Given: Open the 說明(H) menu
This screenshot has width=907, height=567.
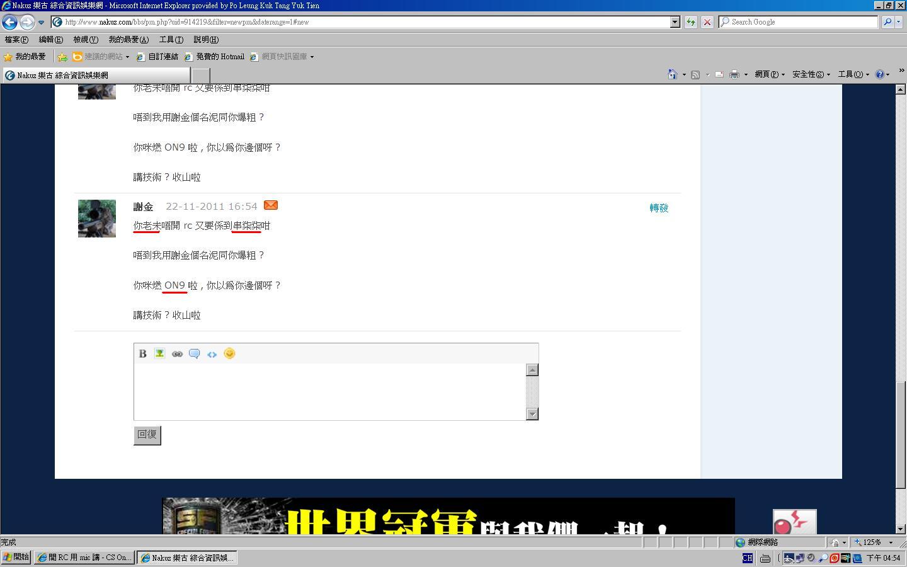Looking at the screenshot, I should [x=206, y=40].
